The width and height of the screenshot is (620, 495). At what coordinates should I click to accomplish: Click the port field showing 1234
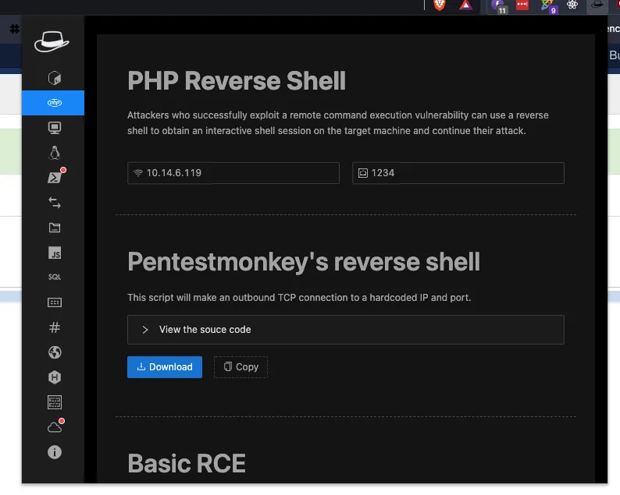[459, 173]
